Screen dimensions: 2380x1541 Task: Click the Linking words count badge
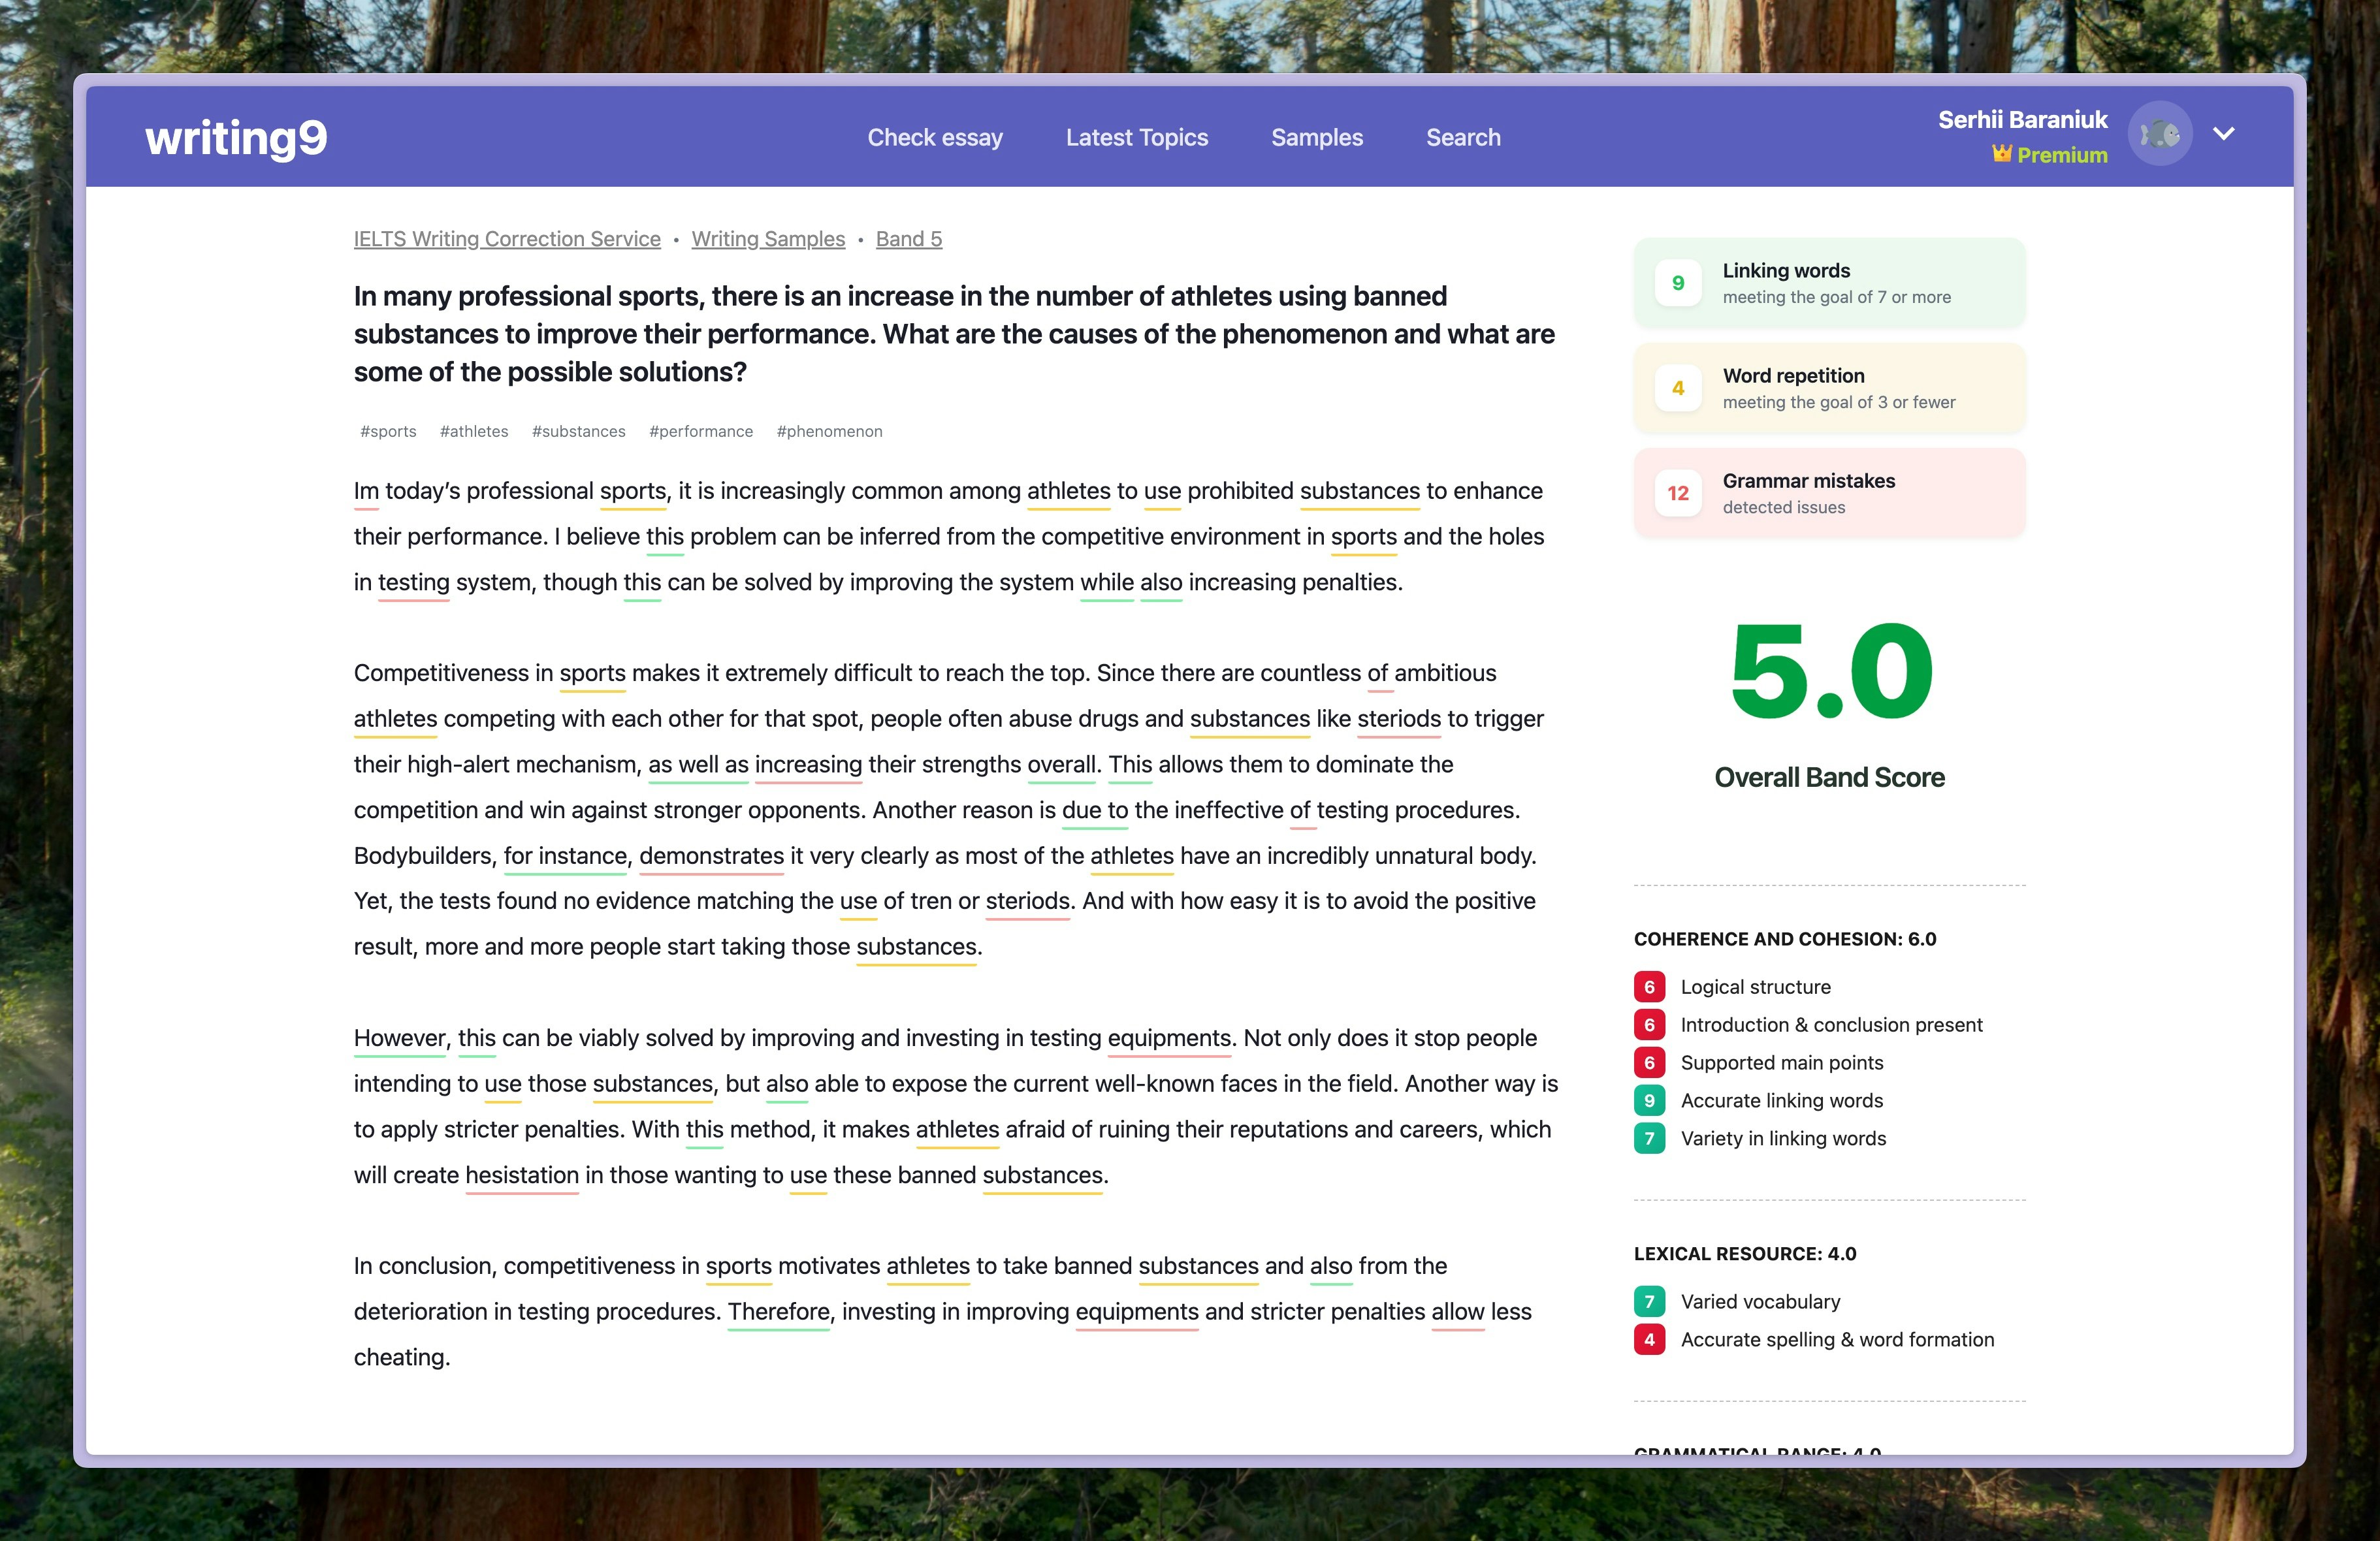1678,283
